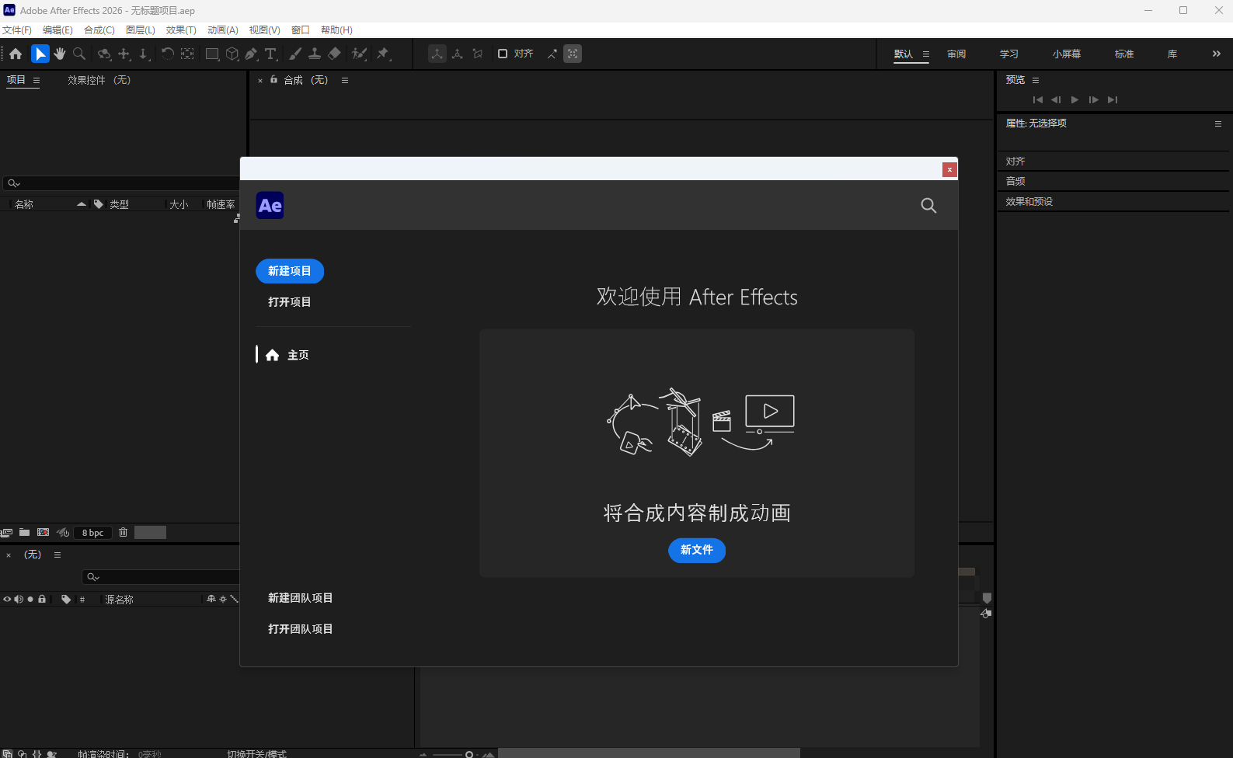Click the interpret footage icon in Project panel

click(x=6, y=533)
